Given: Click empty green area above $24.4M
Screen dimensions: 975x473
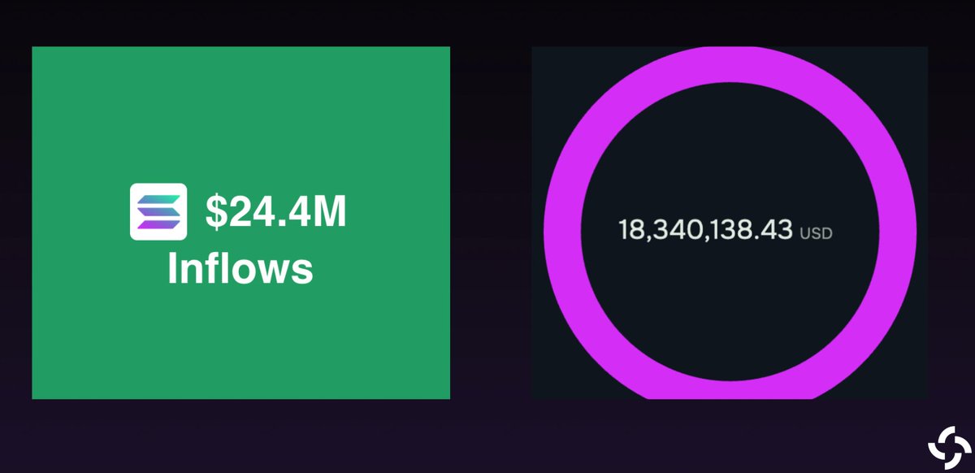Looking at the screenshot, I should (x=240, y=114).
